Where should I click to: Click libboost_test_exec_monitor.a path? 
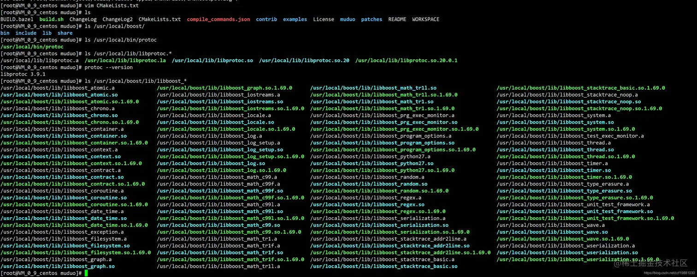[x=570, y=136]
